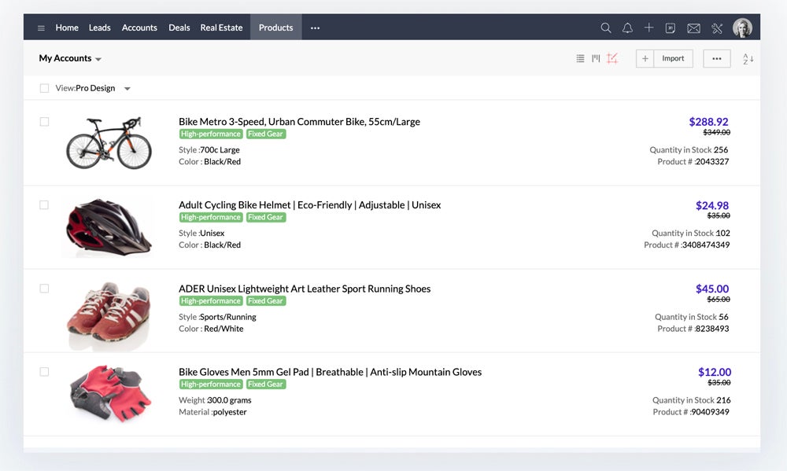This screenshot has height=471, width=787.
Task: Open the more options button beside Import
Action: point(717,59)
